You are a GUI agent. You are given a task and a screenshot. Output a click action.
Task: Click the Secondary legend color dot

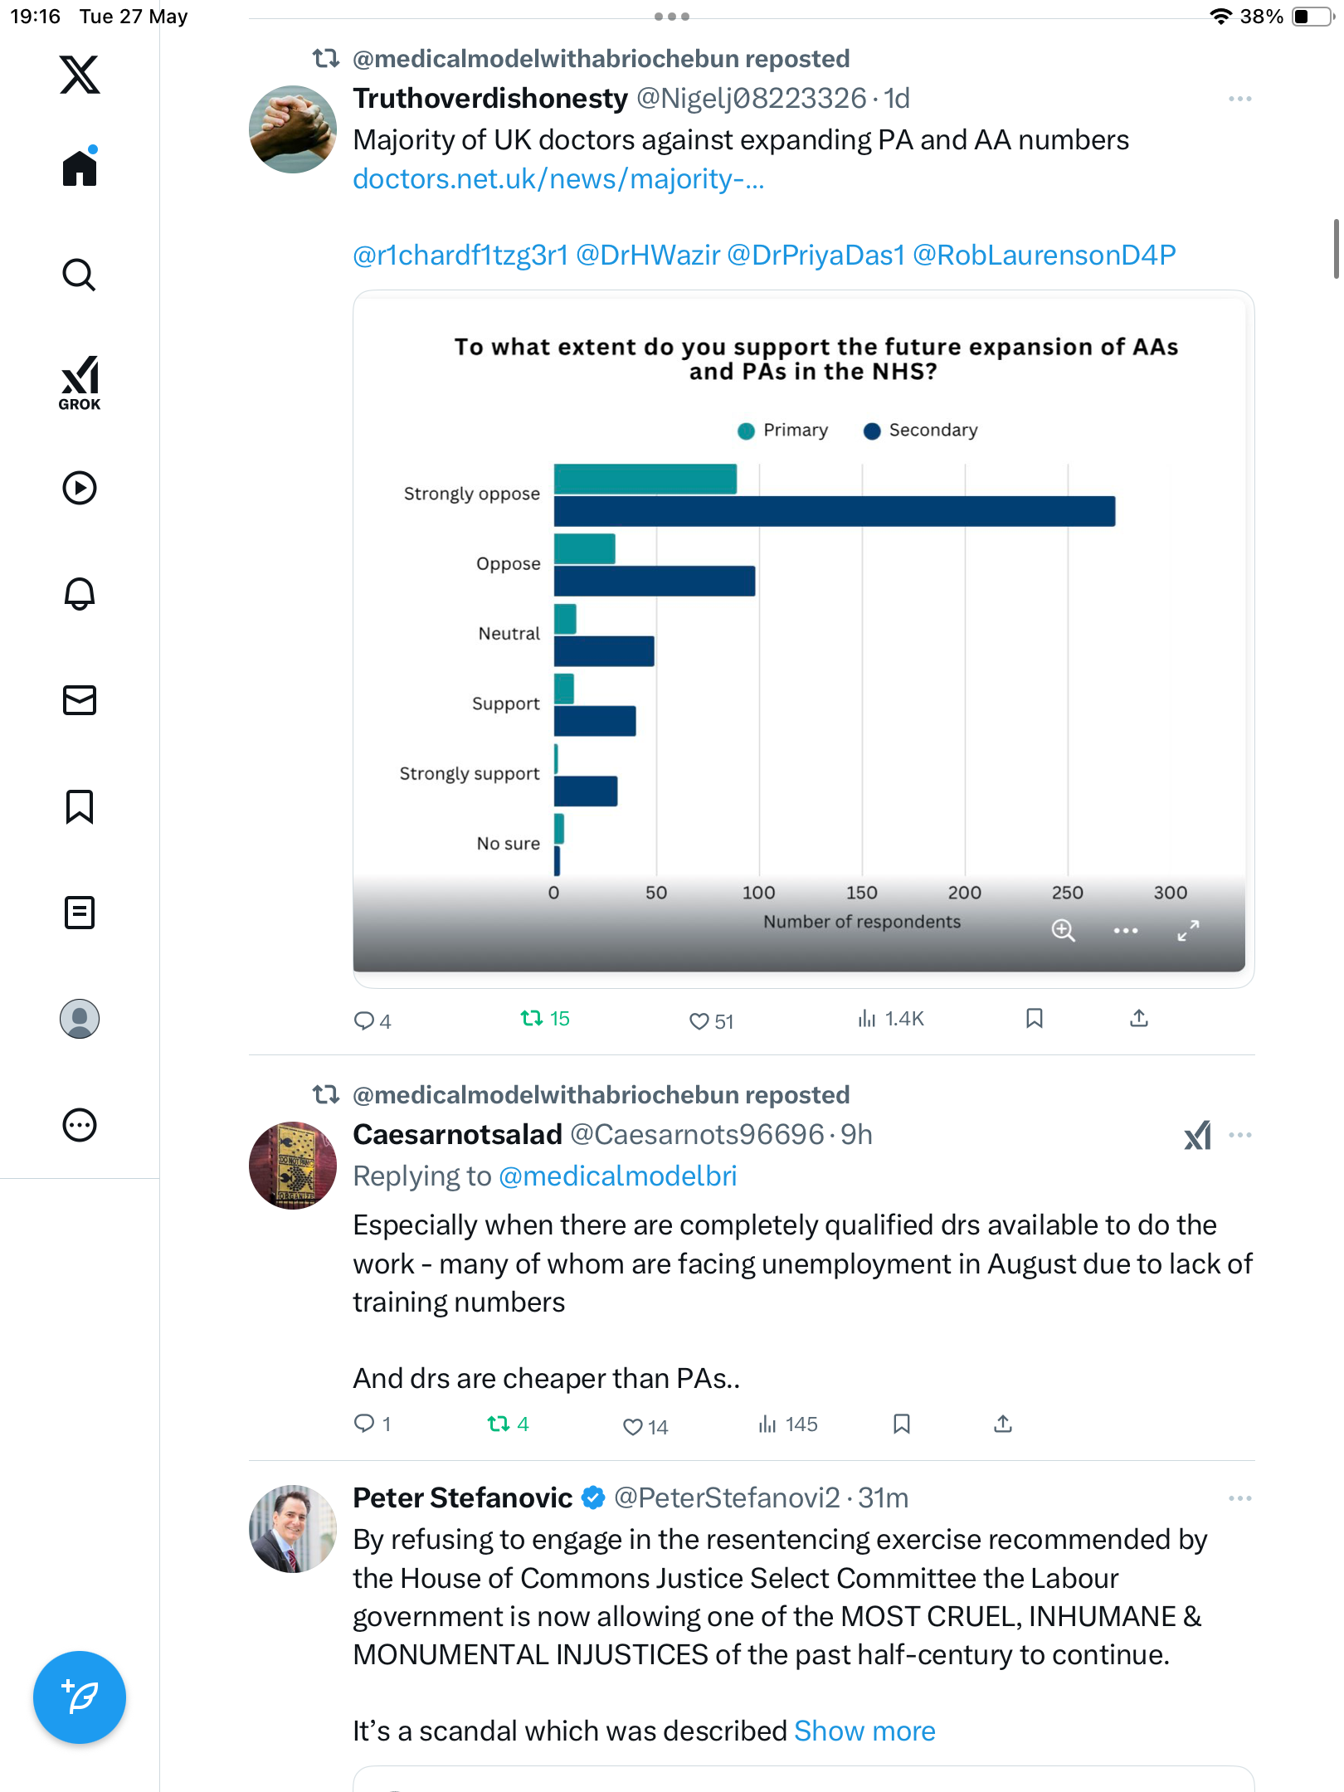pyautogui.click(x=871, y=431)
